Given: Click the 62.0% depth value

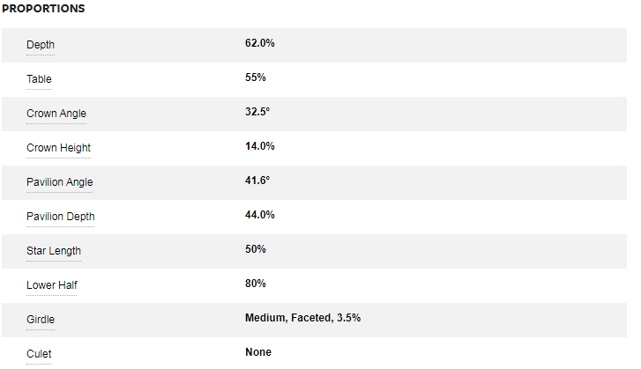Looking at the screenshot, I should point(260,42).
